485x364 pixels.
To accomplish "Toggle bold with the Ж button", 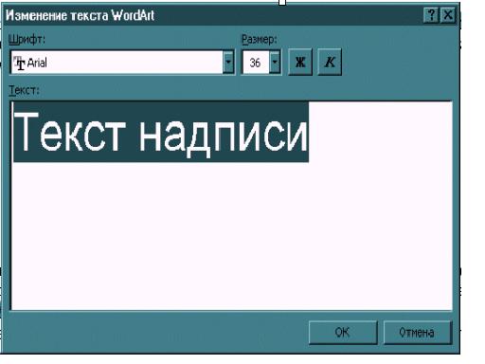I will tap(300, 62).
